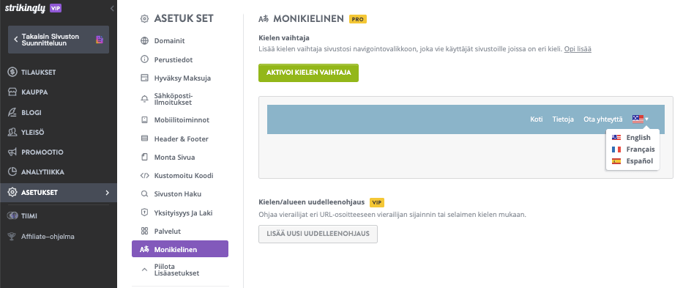Open the Opi lisää link

tap(578, 49)
